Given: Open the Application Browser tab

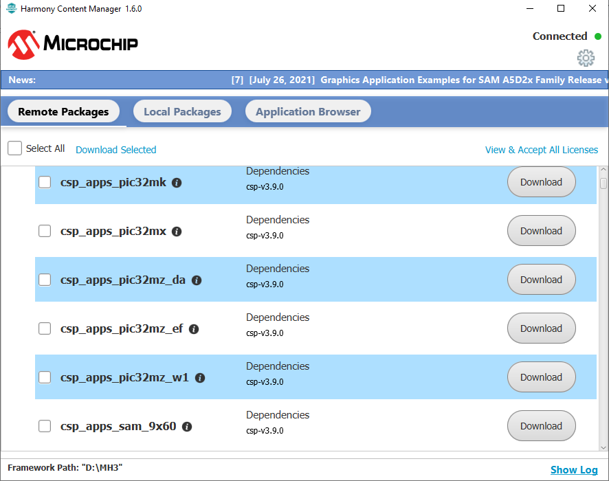Looking at the screenshot, I should coord(308,111).
